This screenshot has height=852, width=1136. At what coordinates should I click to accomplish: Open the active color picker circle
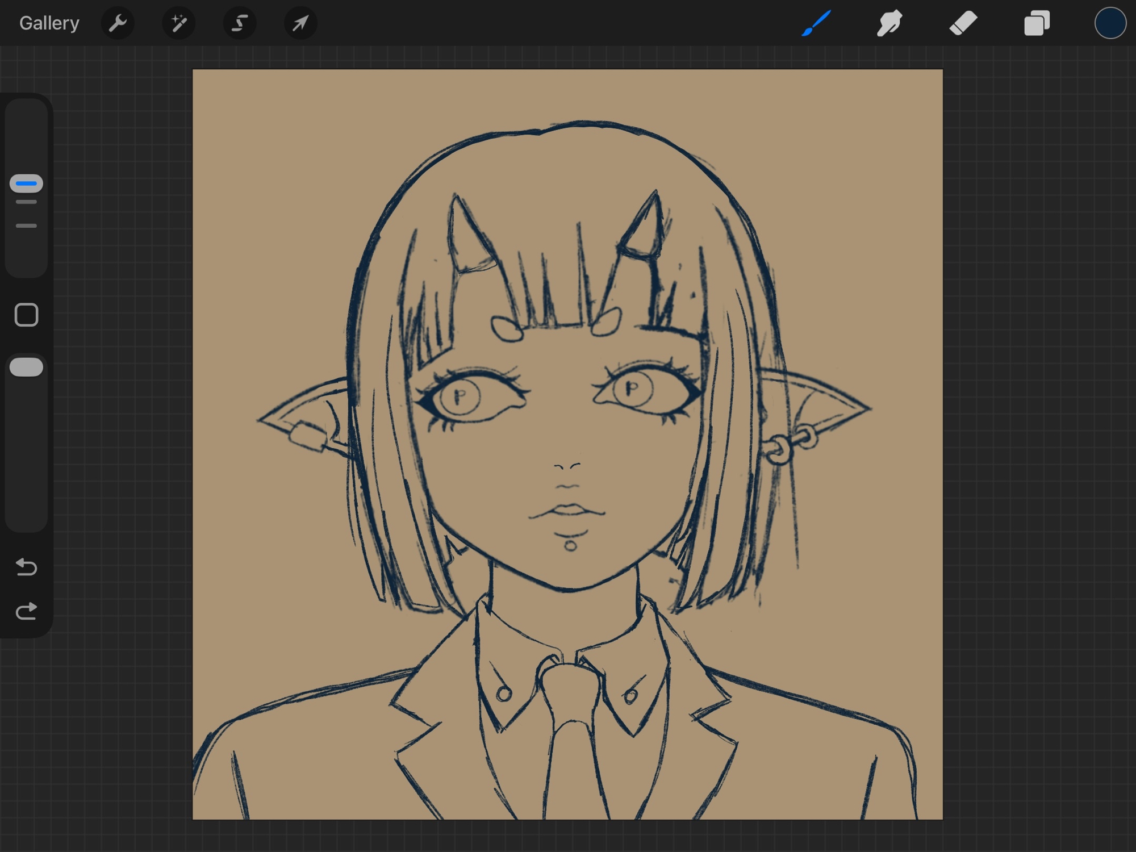1110,23
